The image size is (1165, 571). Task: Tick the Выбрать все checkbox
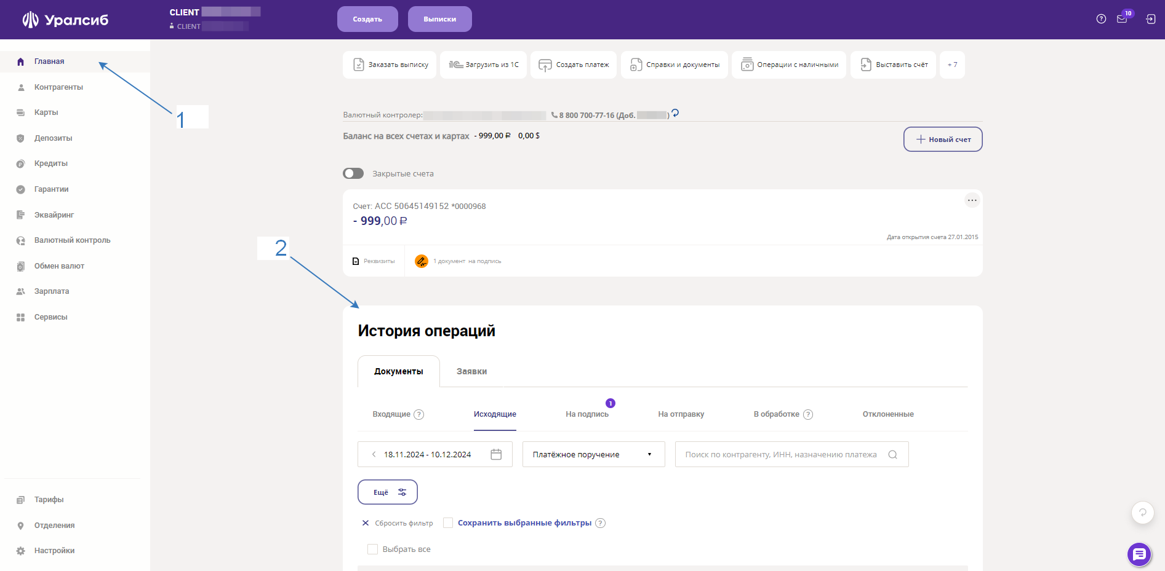pyautogui.click(x=372, y=549)
